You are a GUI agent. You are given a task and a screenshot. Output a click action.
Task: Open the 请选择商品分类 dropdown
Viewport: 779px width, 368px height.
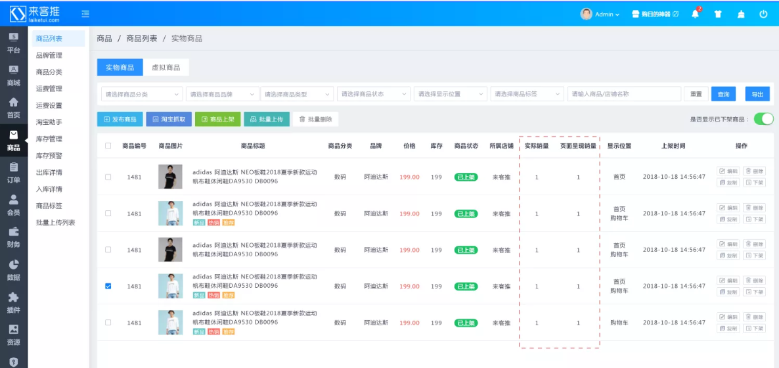(142, 94)
